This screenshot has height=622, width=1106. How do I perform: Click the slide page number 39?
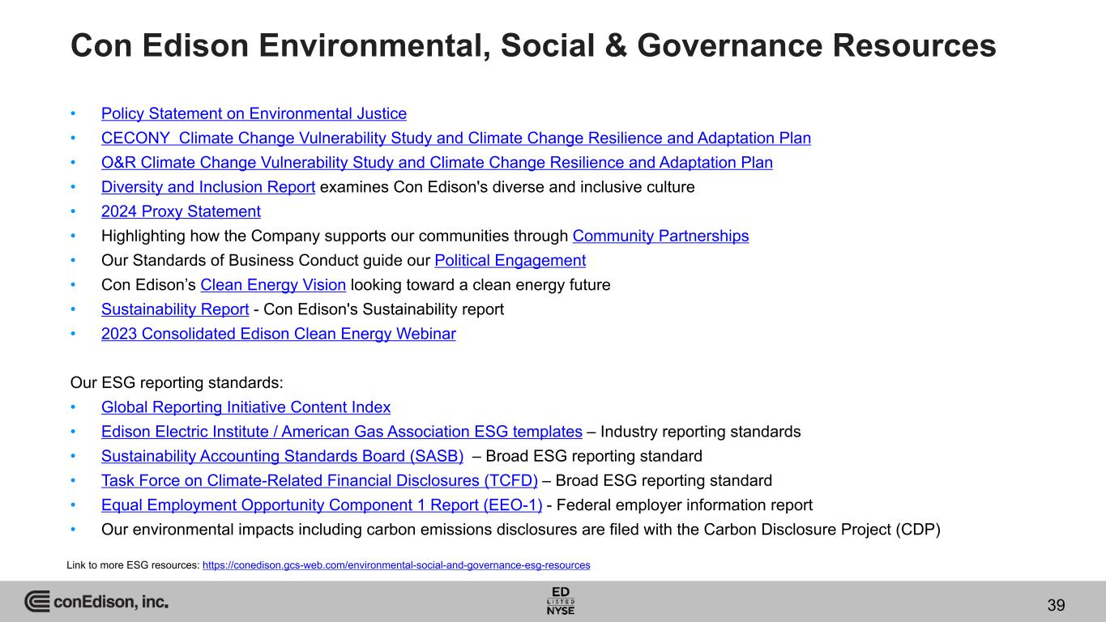coord(1056,605)
